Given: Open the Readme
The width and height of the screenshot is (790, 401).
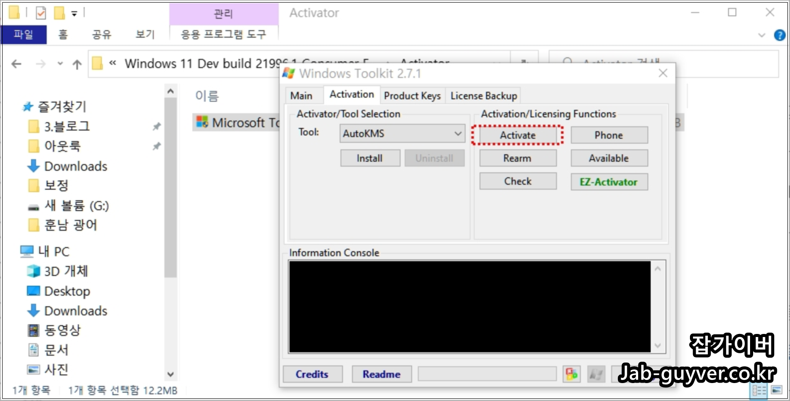Looking at the screenshot, I should 381,374.
